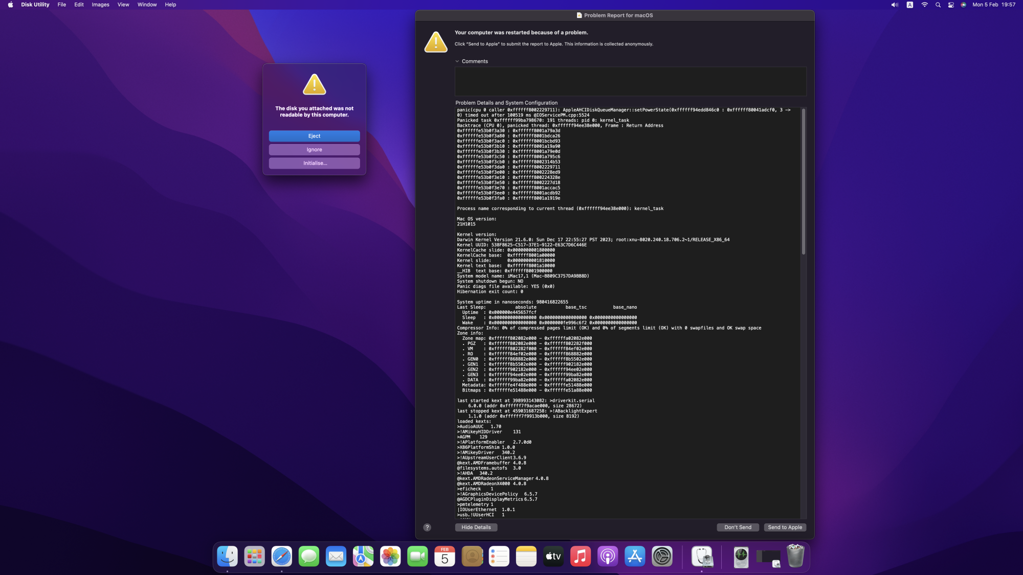This screenshot has height=575, width=1023.
Task: Open Photos app in the Dock
Action: click(x=390, y=557)
